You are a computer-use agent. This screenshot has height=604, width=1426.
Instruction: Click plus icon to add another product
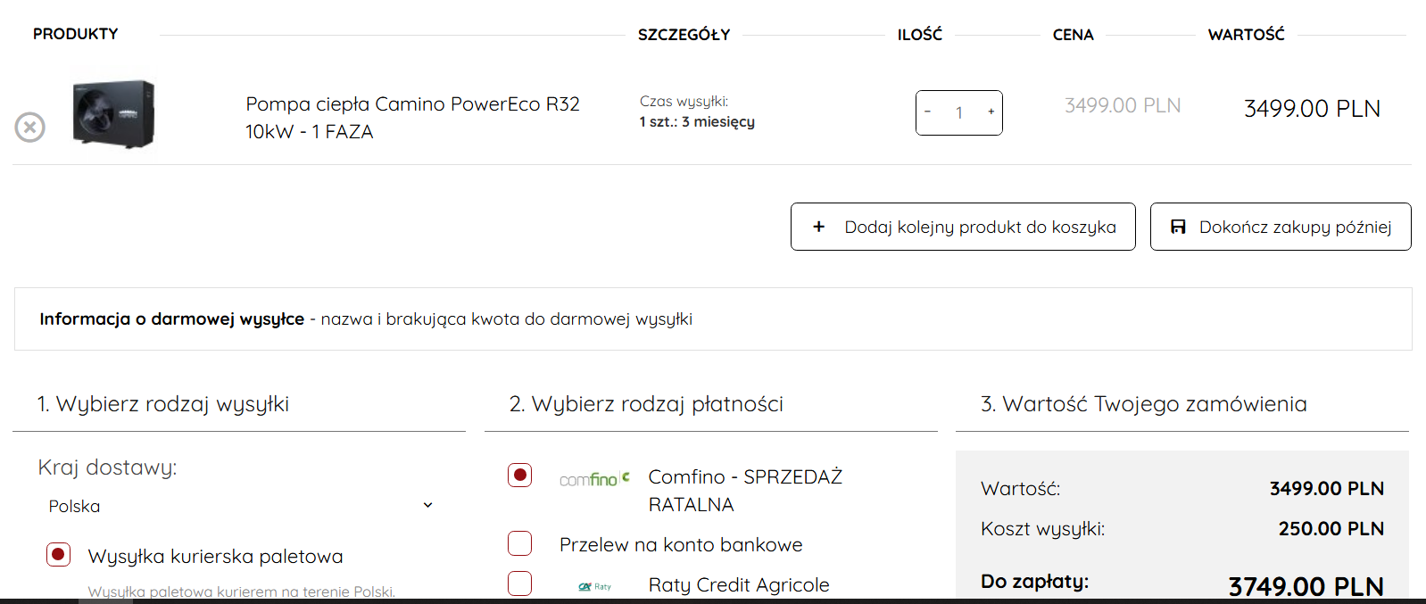tap(818, 227)
